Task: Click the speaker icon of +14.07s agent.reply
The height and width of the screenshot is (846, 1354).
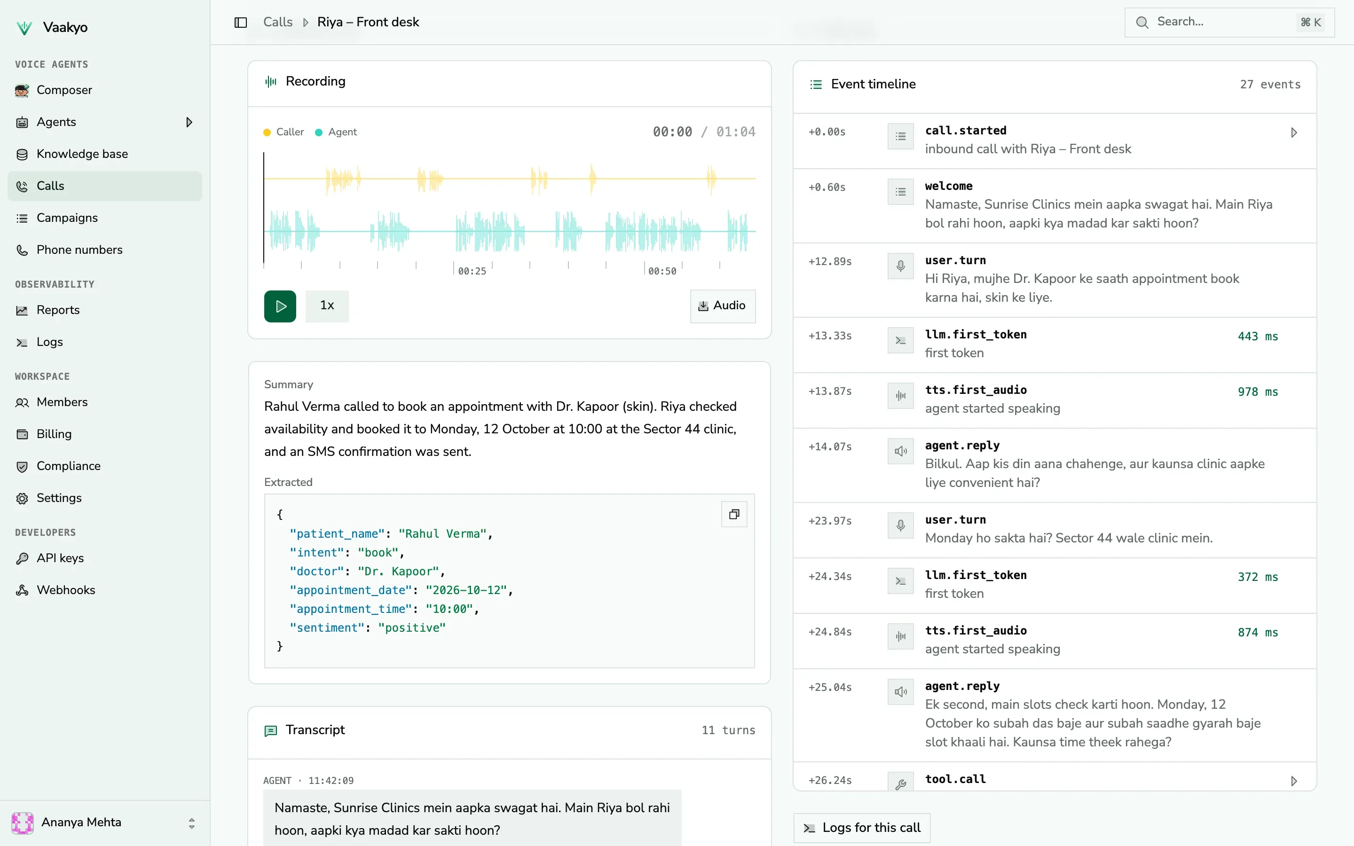Action: click(x=900, y=451)
